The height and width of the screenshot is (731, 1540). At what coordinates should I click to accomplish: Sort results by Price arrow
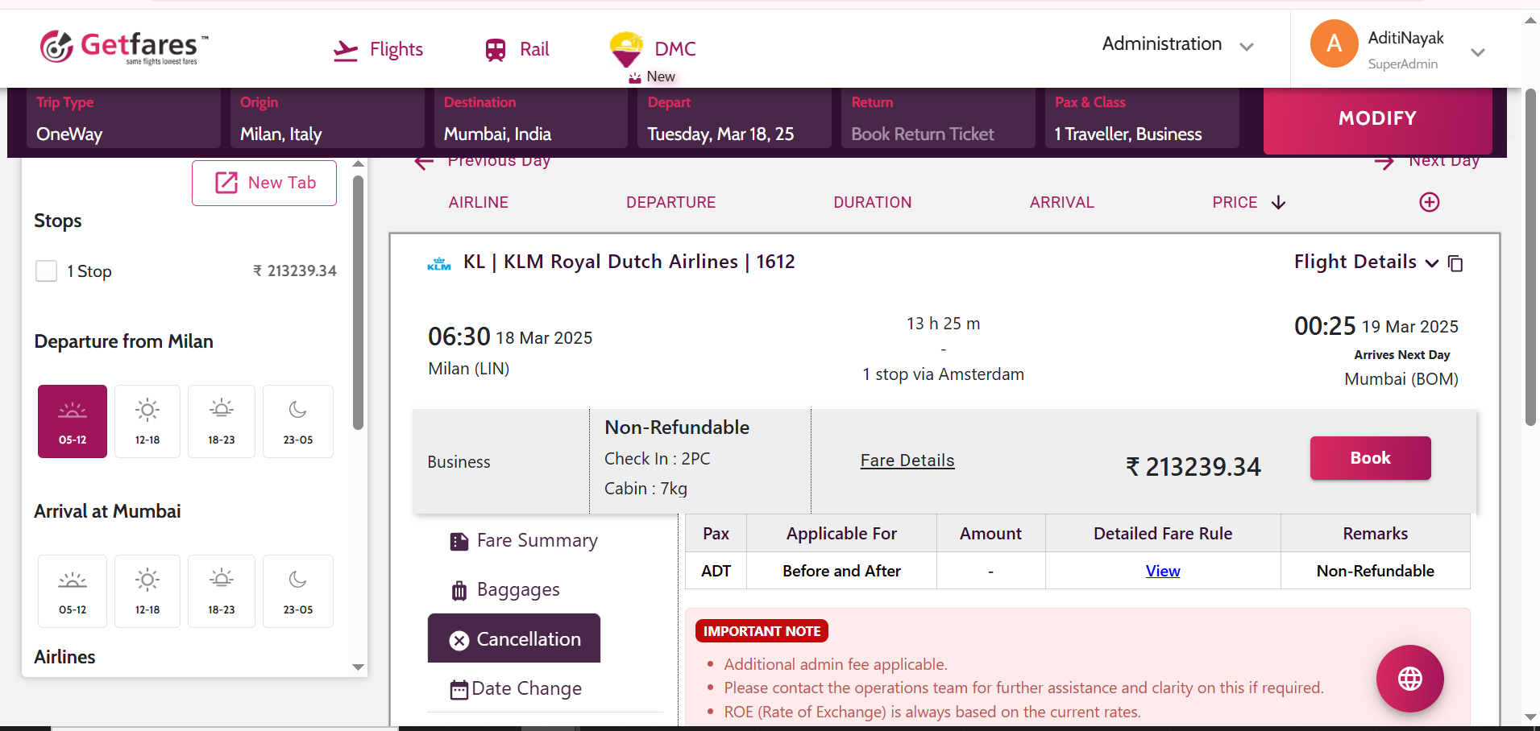pyautogui.click(x=1278, y=203)
